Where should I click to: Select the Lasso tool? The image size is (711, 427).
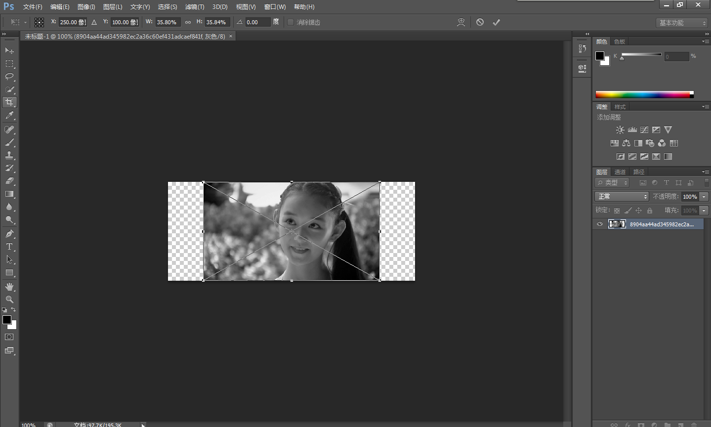(x=9, y=77)
